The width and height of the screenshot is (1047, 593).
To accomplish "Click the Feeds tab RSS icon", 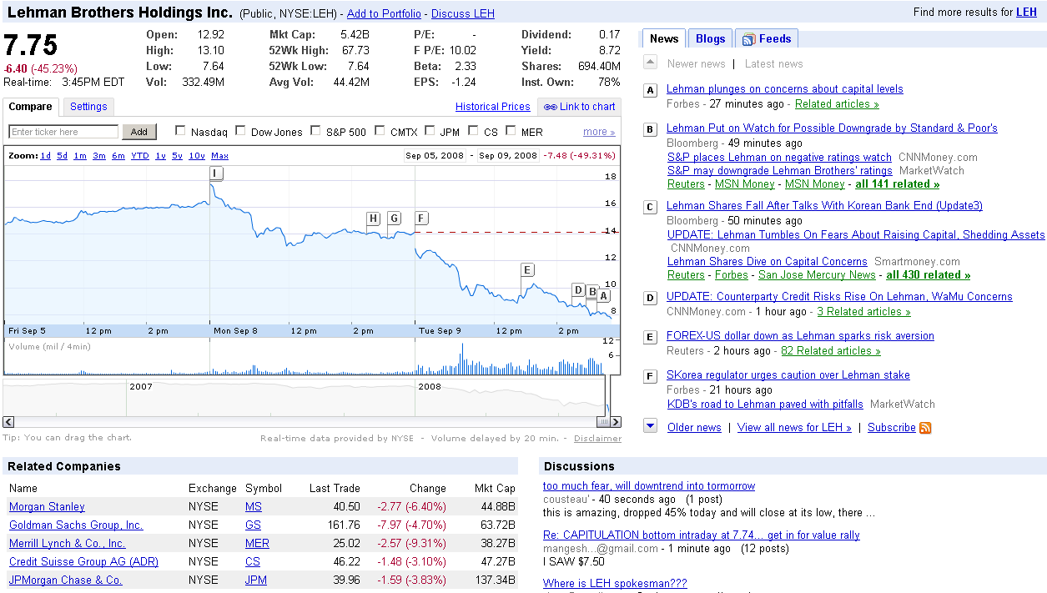I will (748, 39).
